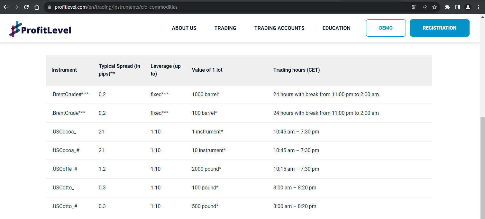Reload the page with refresh icon
This screenshot has height=219, width=485.
coord(26,7)
